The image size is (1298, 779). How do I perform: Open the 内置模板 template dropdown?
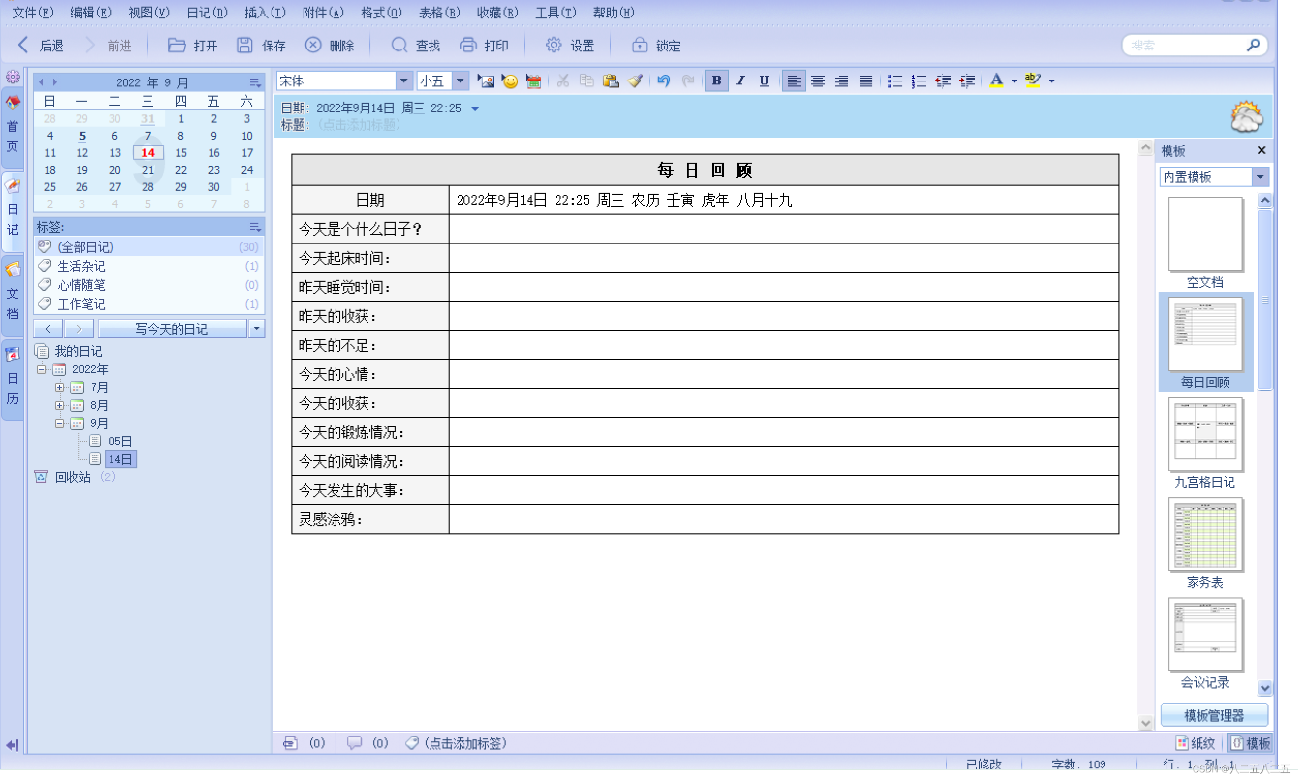click(1260, 177)
